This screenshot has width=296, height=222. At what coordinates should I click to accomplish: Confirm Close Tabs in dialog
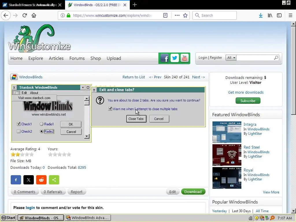[136, 119]
